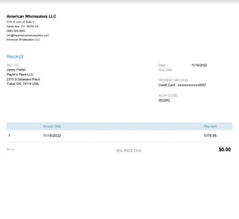Select the Credit Card number ending 8097
The image size is (239, 219).
pyautogui.click(x=182, y=85)
